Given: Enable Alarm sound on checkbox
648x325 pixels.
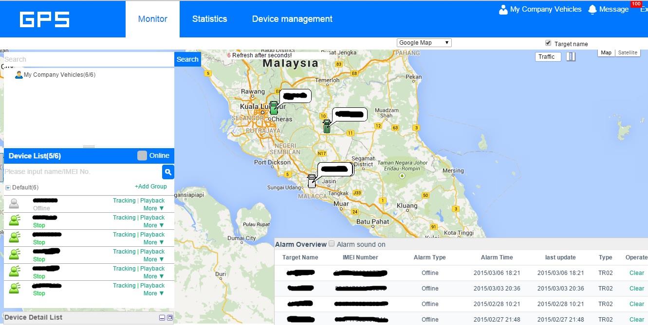Looking at the screenshot, I should pyautogui.click(x=332, y=244).
